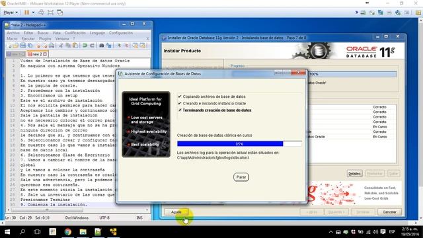Click the Paste icon in Notepad++
The height and width of the screenshot is (238, 423).
[x=75, y=46]
